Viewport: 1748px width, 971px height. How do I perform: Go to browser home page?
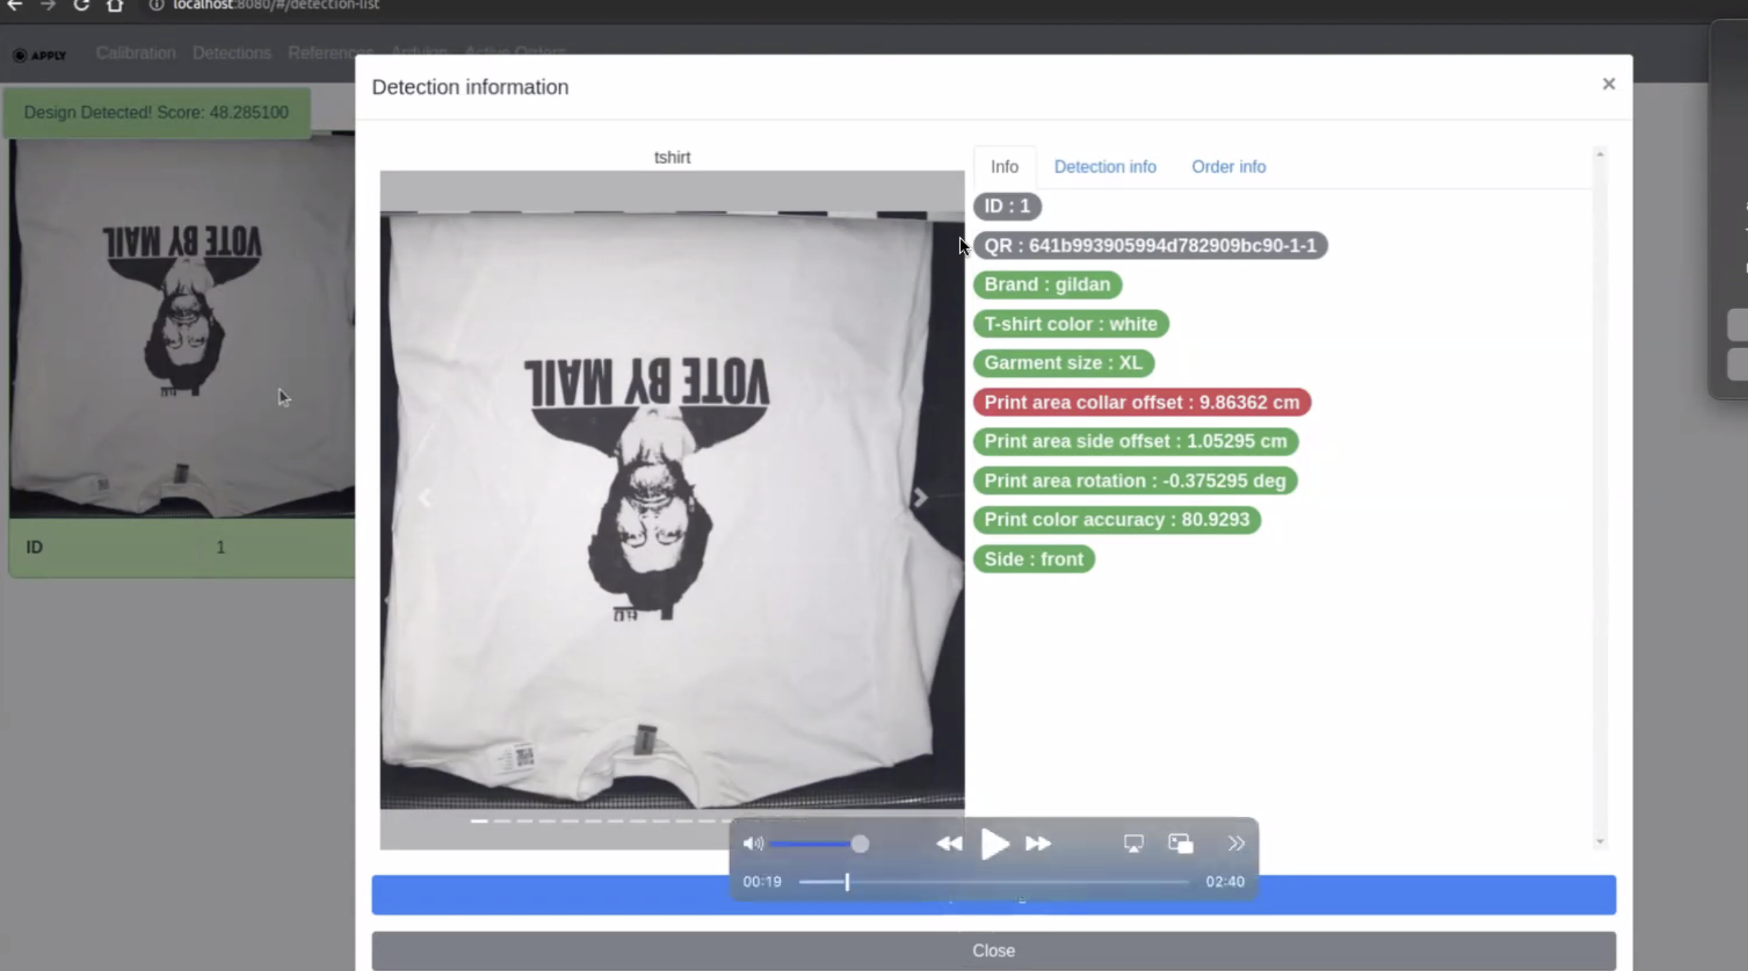coord(115,5)
